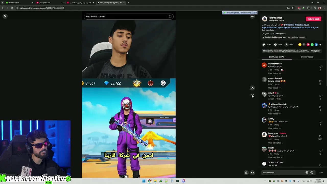Share the video to Facebook
The image size is (327, 184).
pyautogui.click(x=316, y=44)
